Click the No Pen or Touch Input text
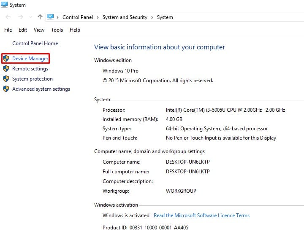Image resolution: width=304 pixels, height=237 pixels. (x=221, y=138)
